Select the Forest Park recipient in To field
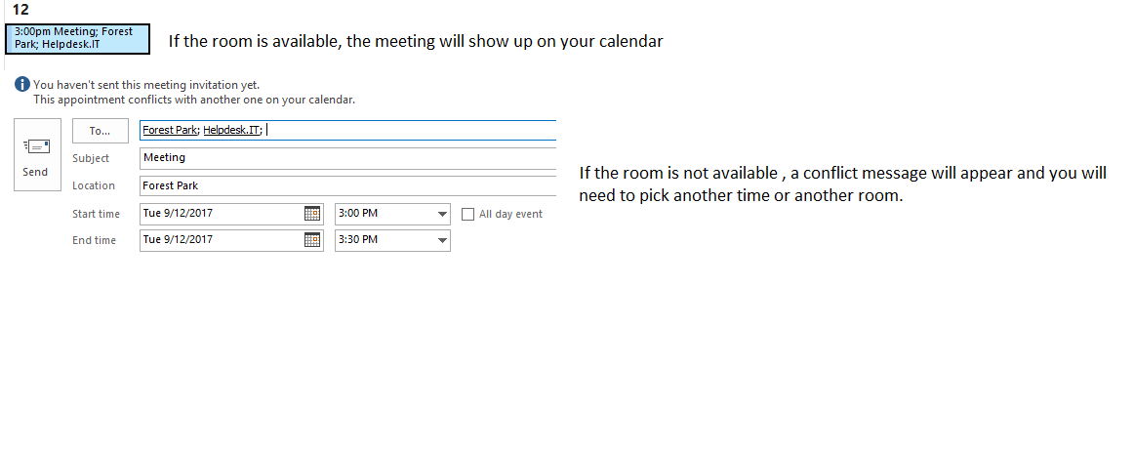Image resolution: width=1134 pixels, height=449 pixels. coord(170,130)
